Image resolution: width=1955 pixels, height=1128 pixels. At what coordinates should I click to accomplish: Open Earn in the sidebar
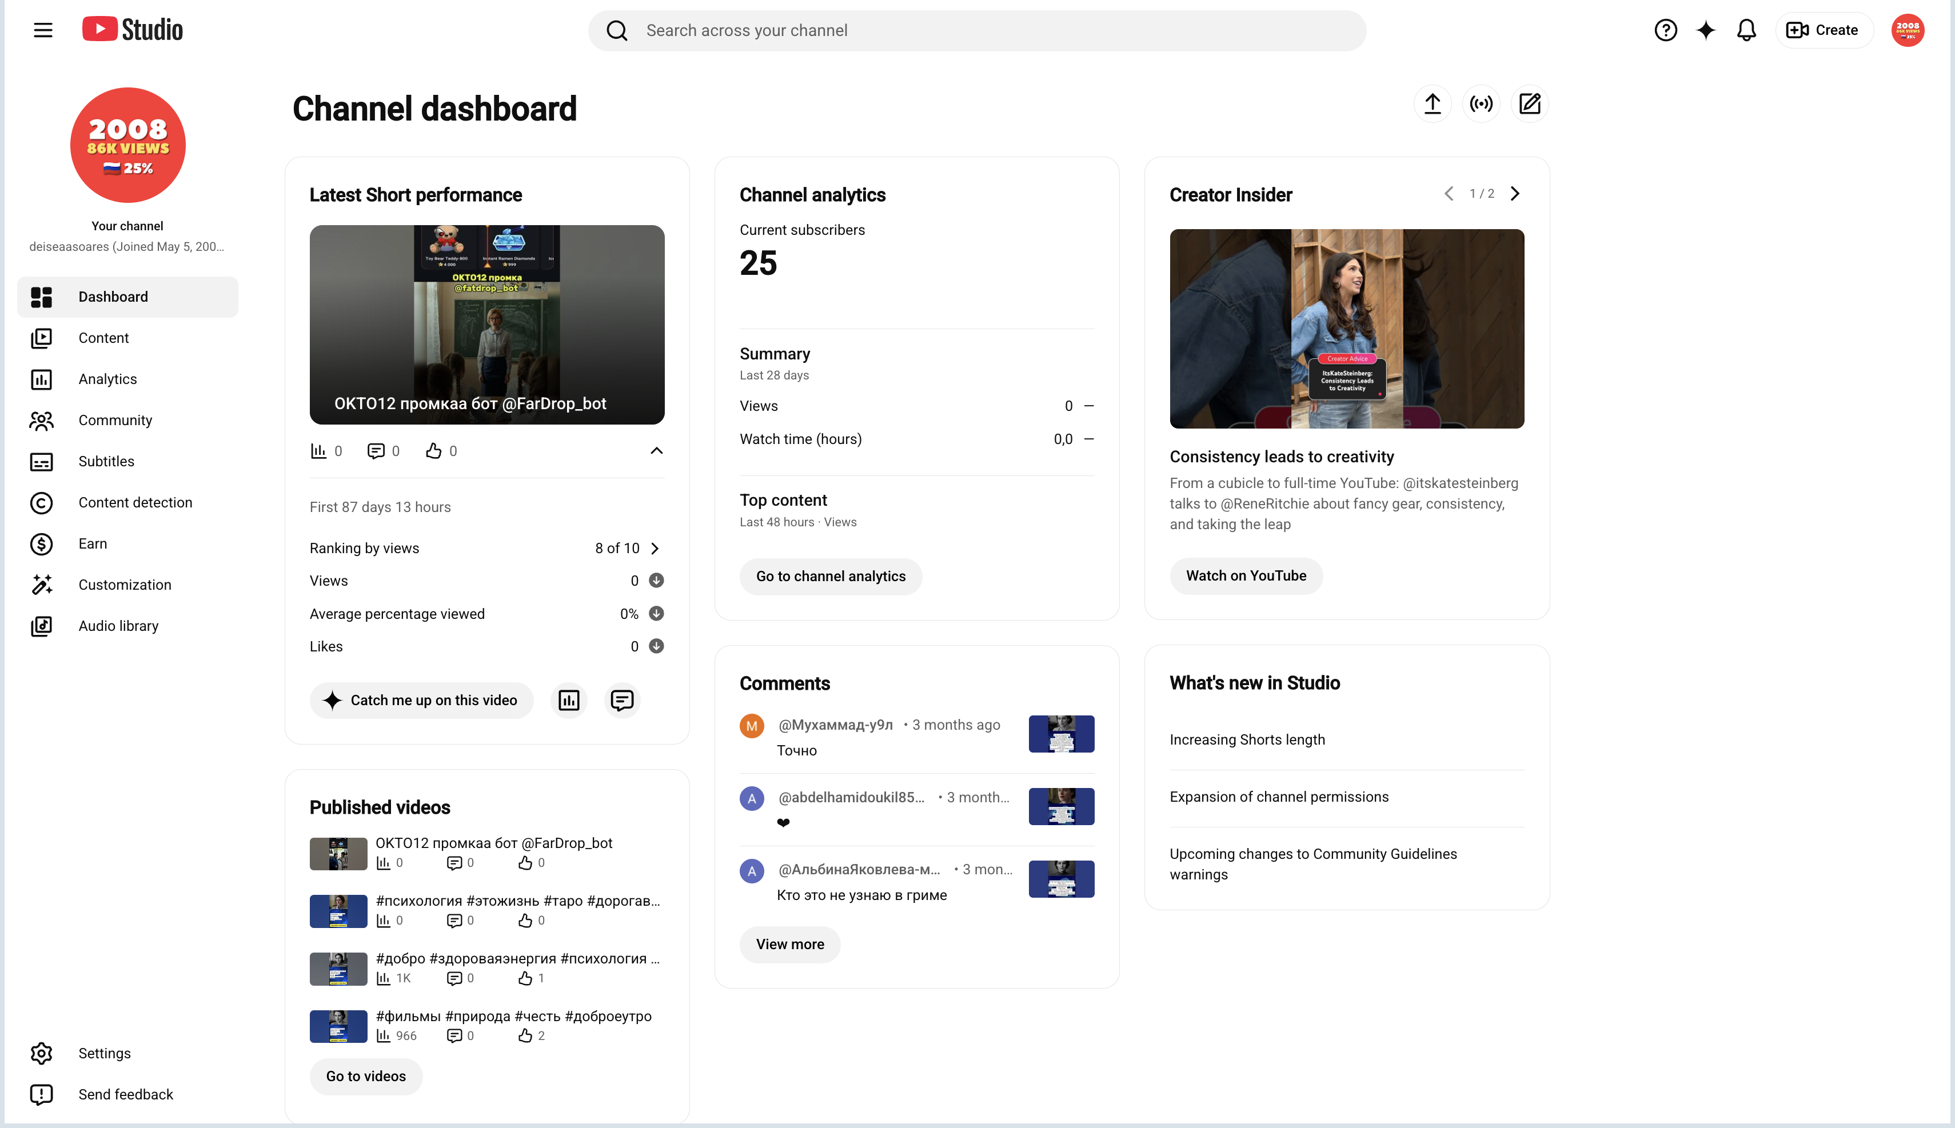(128, 544)
